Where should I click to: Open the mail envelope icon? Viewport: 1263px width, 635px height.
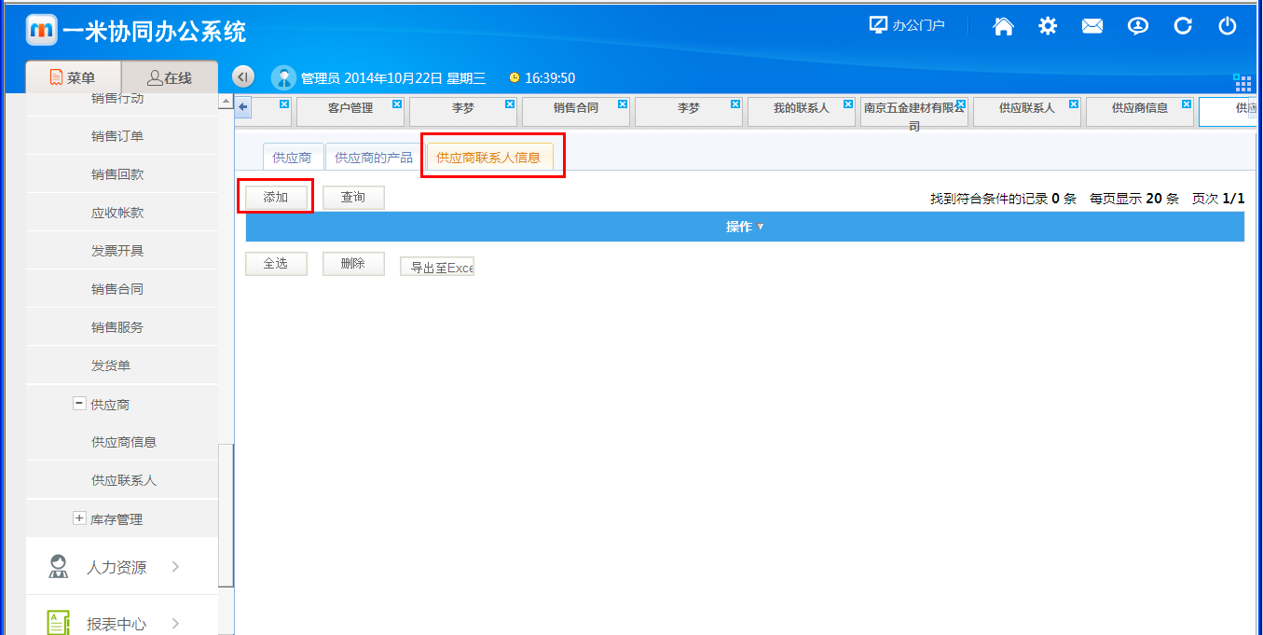point(1092,26)
